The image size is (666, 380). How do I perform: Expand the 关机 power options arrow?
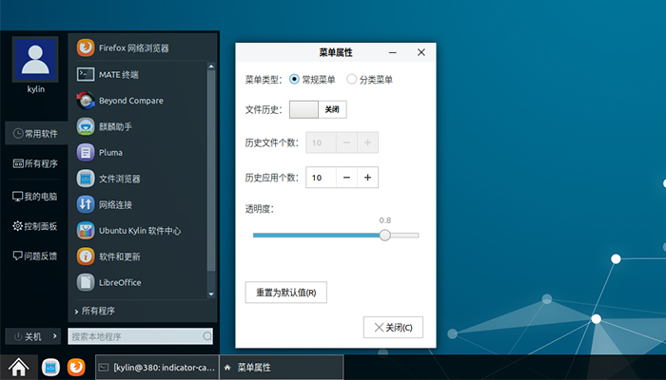[x=55, y=336]
